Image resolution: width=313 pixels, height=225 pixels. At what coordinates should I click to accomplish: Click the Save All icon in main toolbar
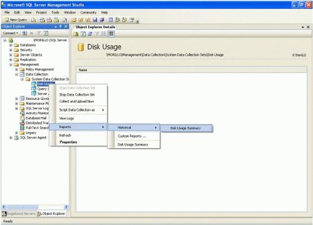[102, 20]
